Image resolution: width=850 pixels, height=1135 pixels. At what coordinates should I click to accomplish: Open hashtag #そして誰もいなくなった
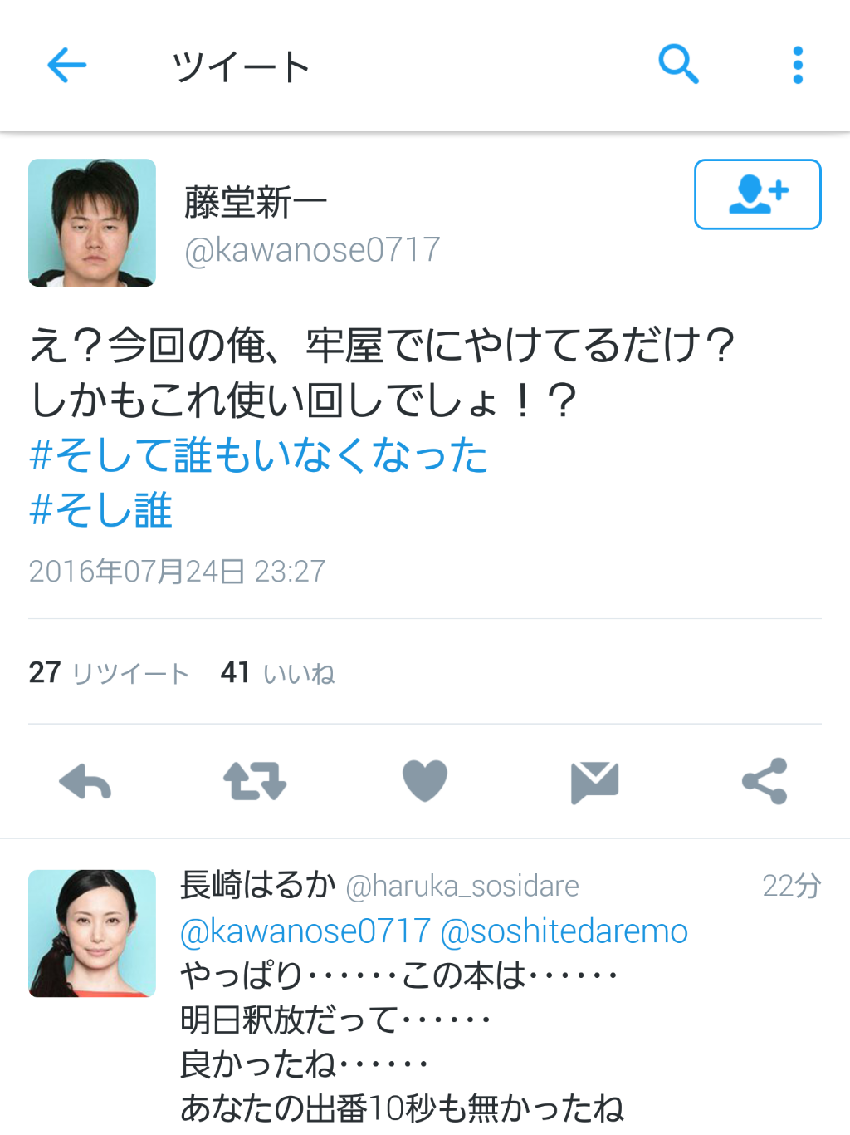click(258, 455)
